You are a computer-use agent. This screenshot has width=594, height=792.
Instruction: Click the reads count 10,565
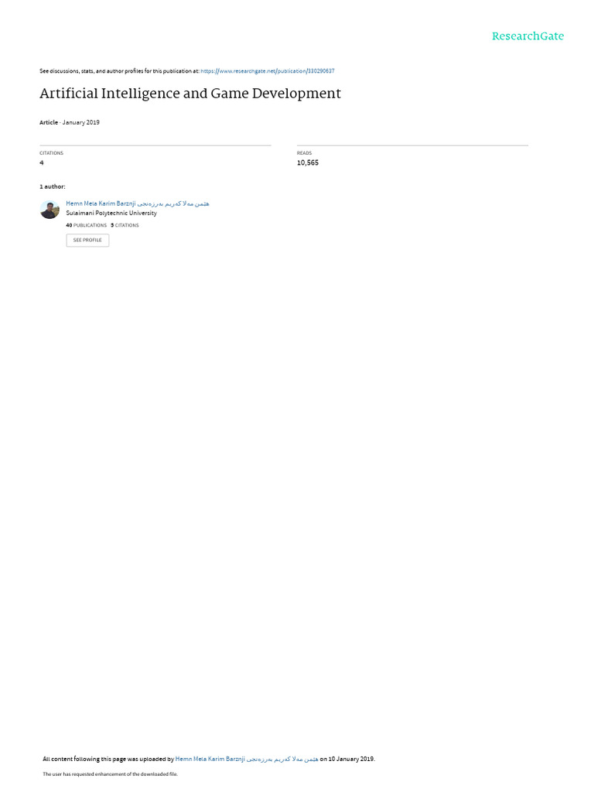308,162
